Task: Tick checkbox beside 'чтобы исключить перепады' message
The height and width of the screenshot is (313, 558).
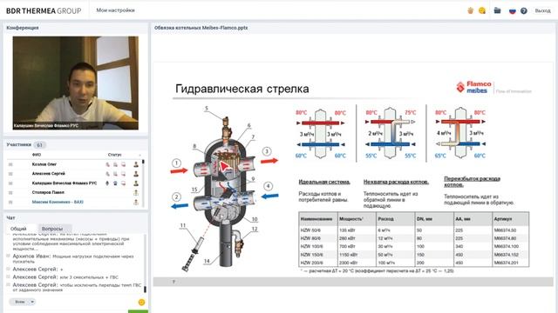Action: tap(9, 284)
